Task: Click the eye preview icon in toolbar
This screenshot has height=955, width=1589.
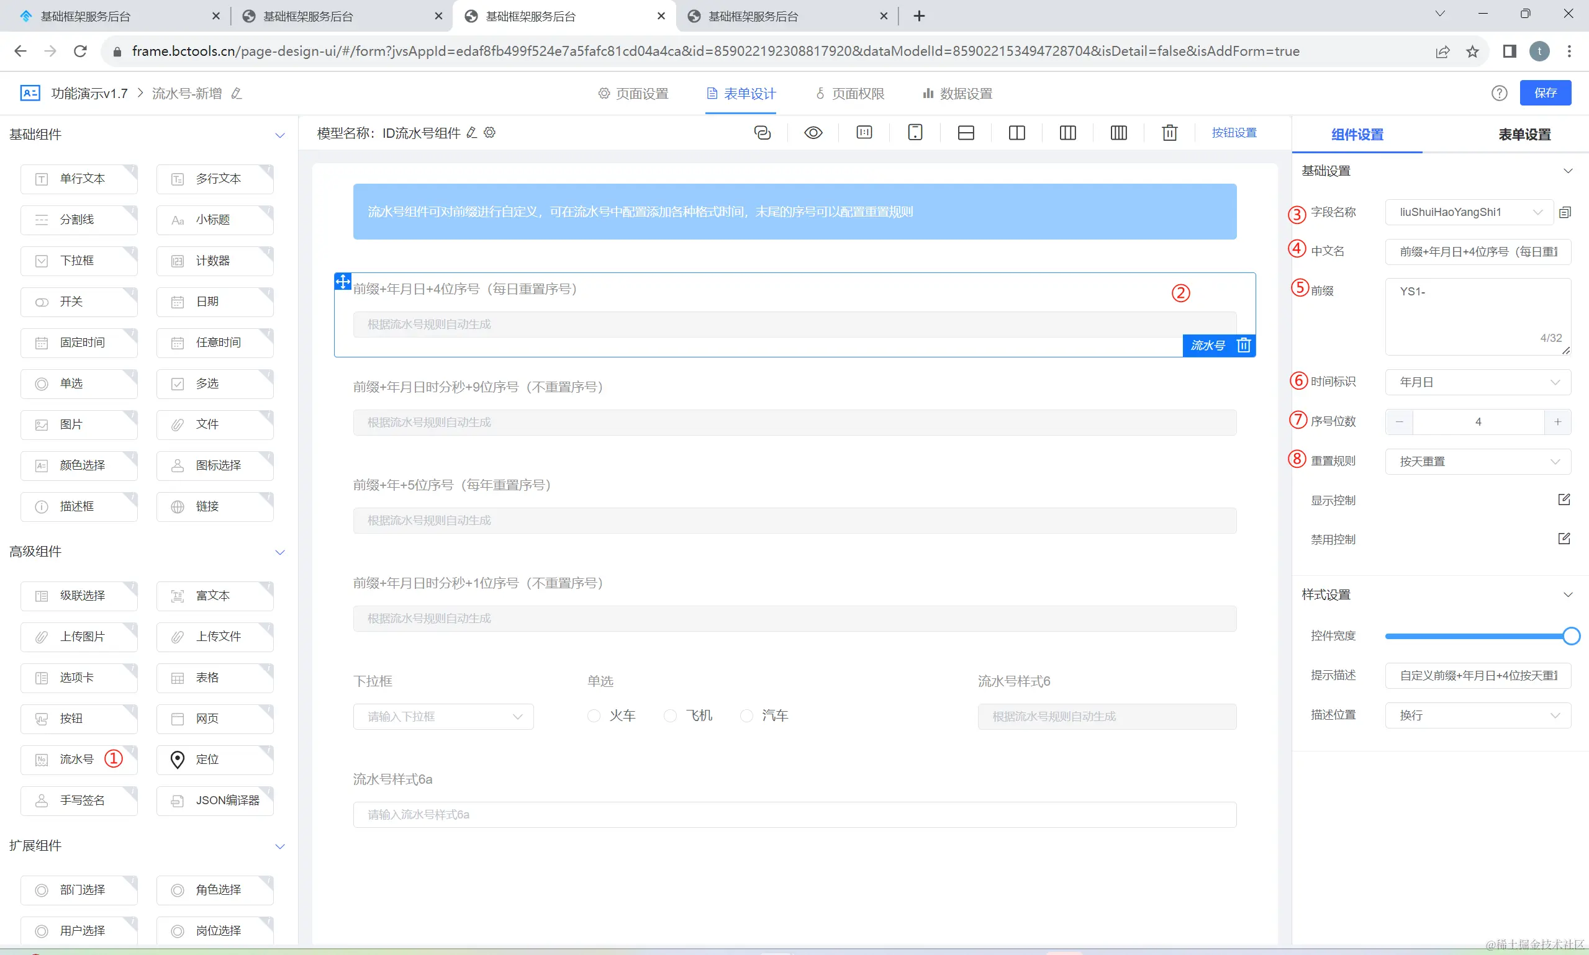Action: 813,133
